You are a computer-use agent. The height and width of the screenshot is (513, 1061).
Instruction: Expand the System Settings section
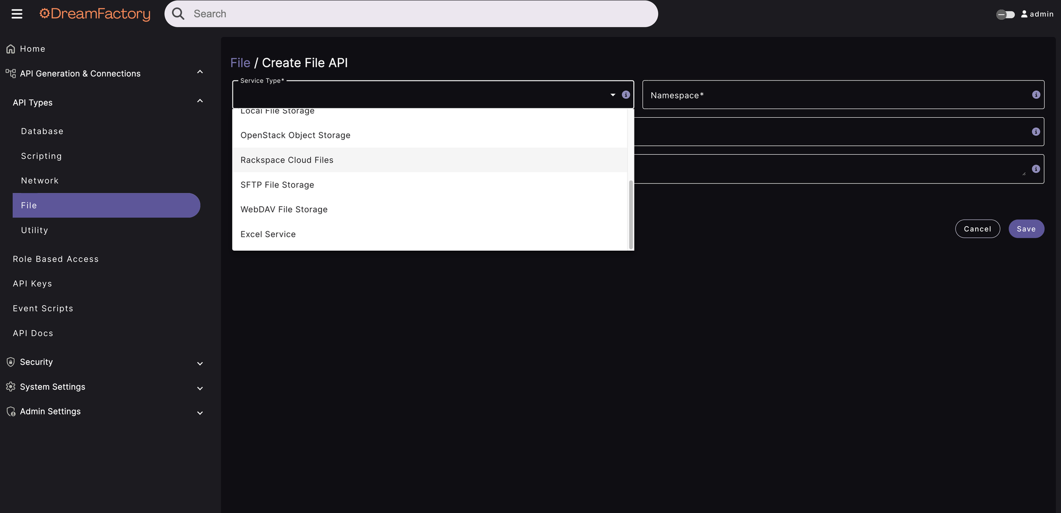click(x=200, y=388)
